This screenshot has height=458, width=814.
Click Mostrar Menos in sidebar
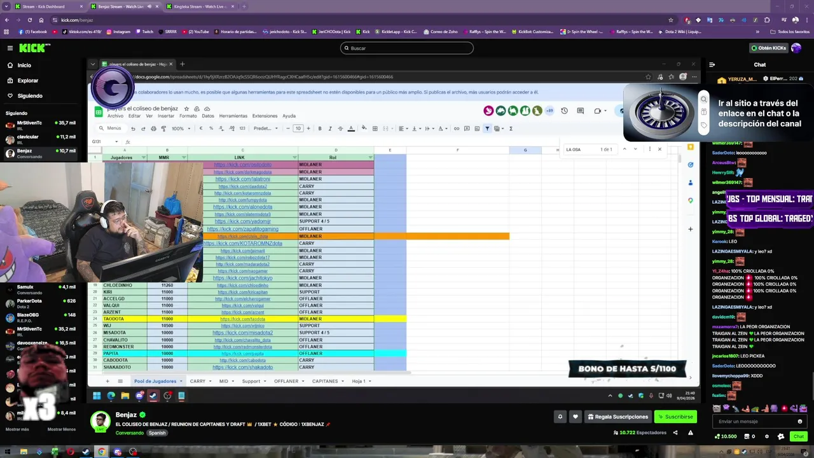[x=62, y=429]
